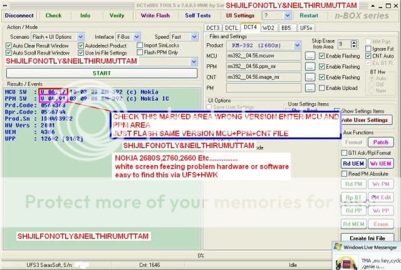Image resolution: width=401 pixels, height=270 pixels.
Task: Click the 'Cnt: 1646' status entry
Action: pos(150,265)
